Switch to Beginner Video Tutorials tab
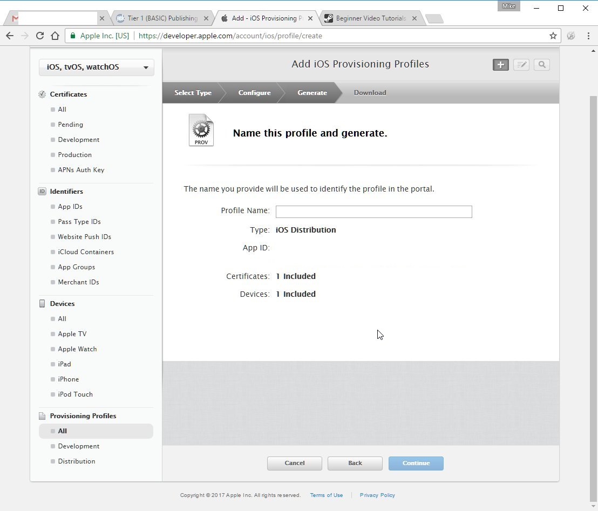Image resolution: width=598 pixels, height=511 pixels. [x=371, y=18]
